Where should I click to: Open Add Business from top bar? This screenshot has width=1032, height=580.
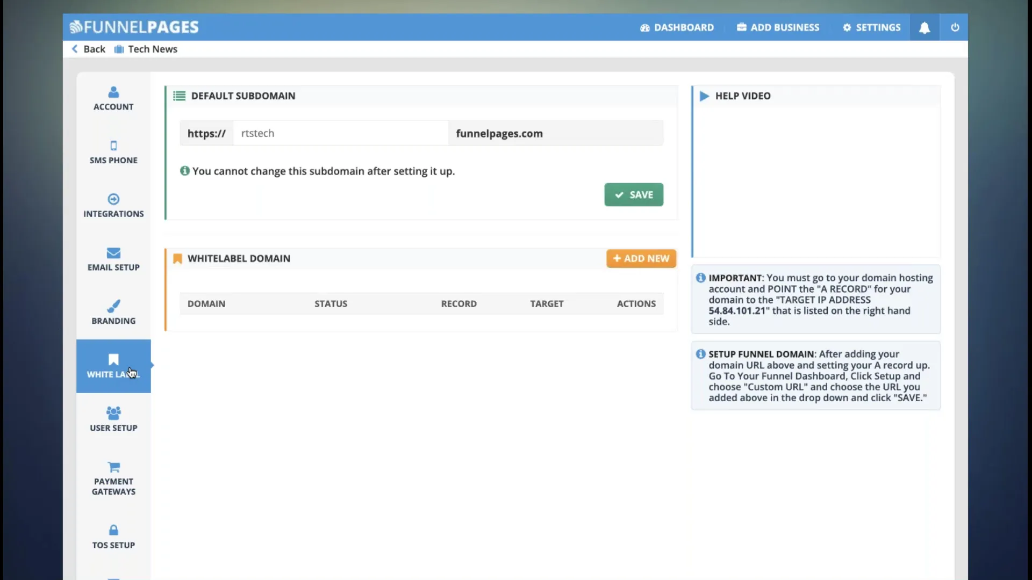[778, 27]
